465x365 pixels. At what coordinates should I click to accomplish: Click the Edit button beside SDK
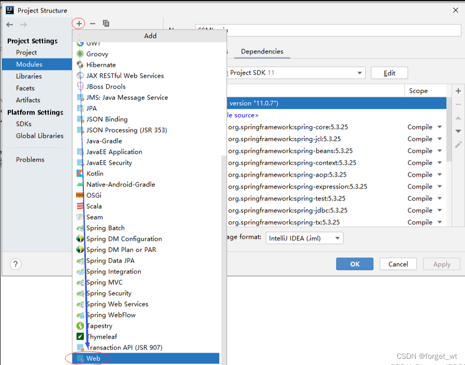[x=389, y=73]
